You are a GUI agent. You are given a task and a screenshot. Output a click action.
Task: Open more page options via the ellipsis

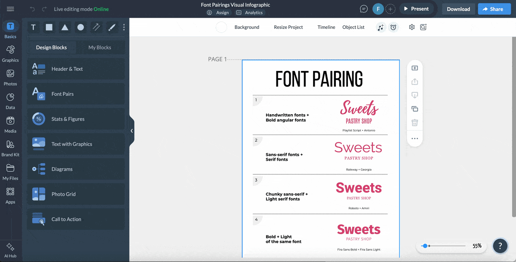pos(415,138)
